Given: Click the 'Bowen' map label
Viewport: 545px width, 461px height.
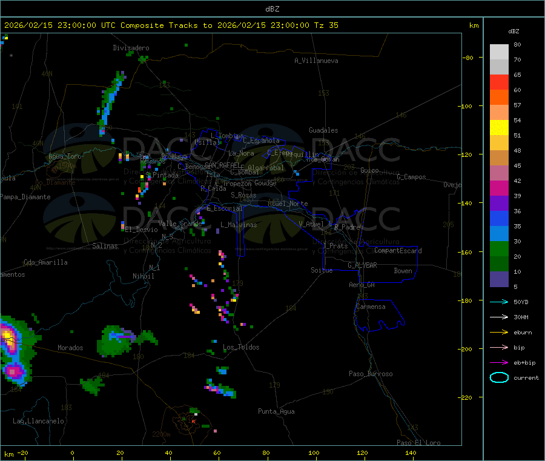Looking at the screenshot, I should click(403, 271).
